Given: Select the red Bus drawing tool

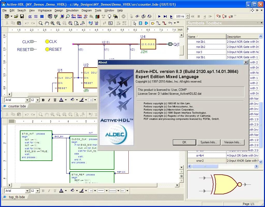Looking at the screenshot, I should (x=164, y=23).
